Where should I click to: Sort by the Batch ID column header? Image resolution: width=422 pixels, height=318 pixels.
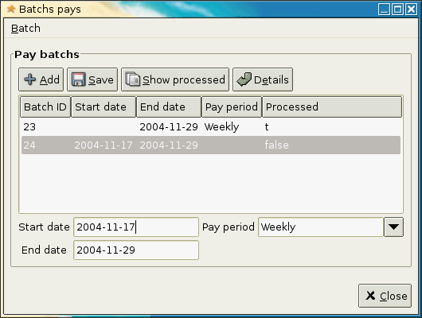click(45, 107)
